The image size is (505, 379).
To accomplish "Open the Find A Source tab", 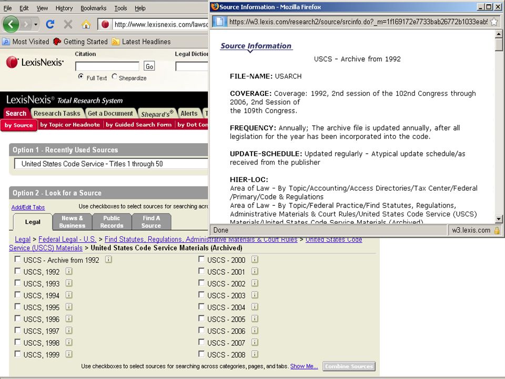I will [151, 222].
